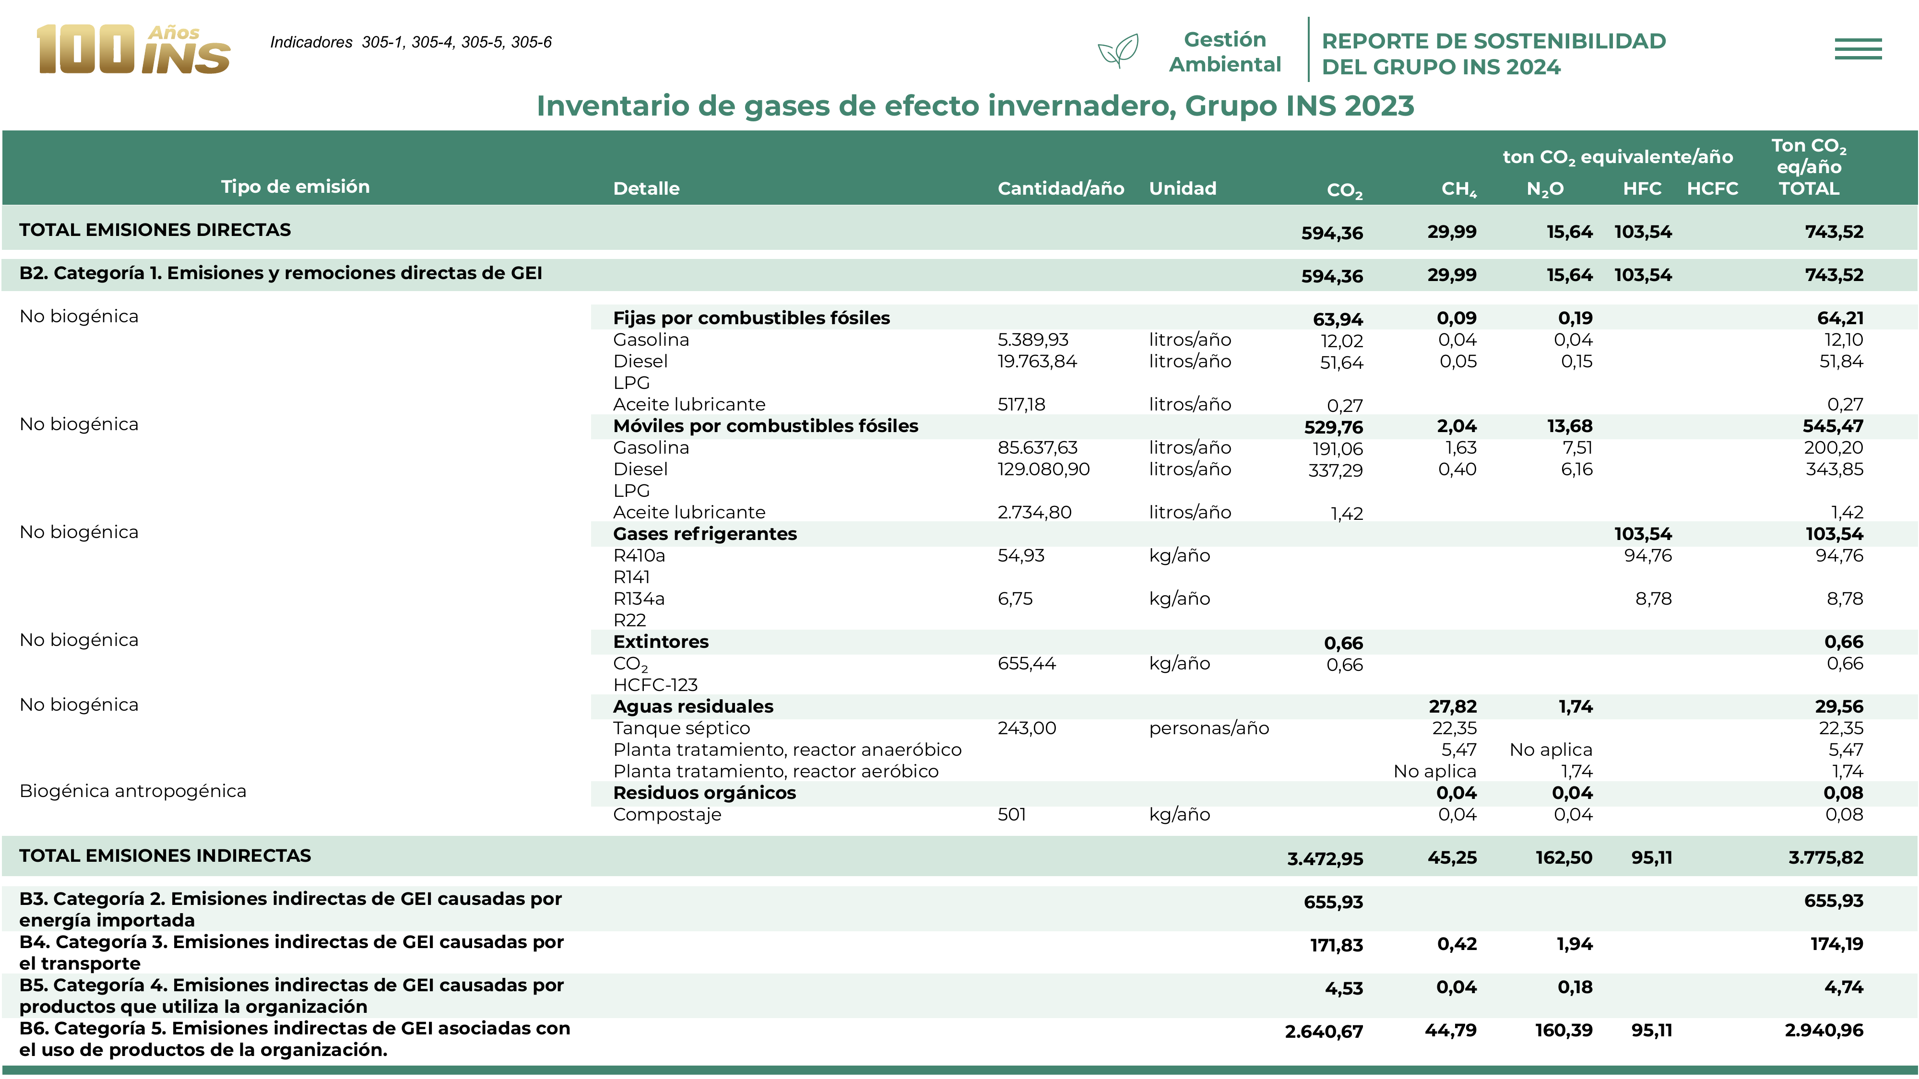
Task: Click the Indicadores 305-1, 305-4 text
Action: coord(411,43)
